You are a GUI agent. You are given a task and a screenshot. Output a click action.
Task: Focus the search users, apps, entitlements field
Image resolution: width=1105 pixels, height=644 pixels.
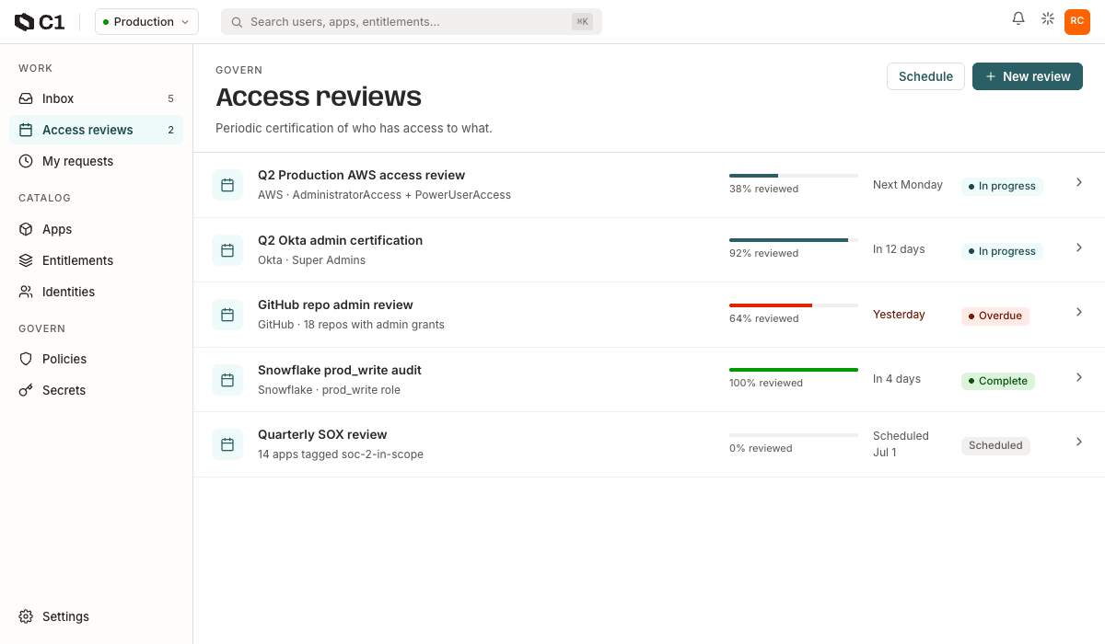tap(412, 22)
